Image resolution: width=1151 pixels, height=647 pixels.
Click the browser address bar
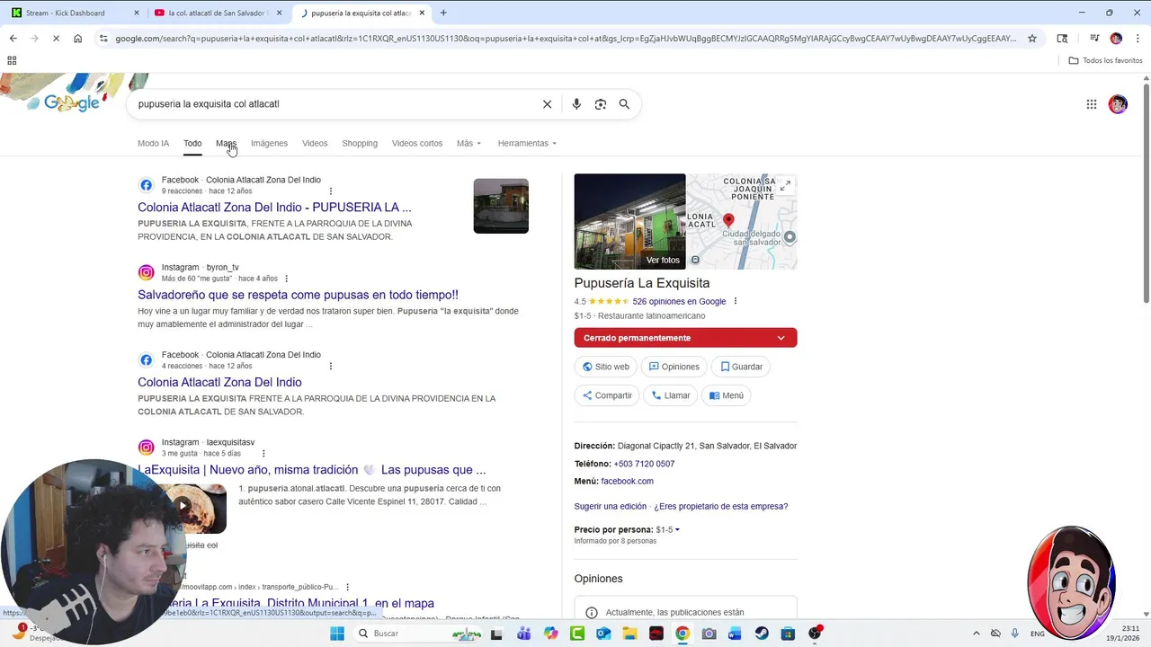tap(565, 39)
